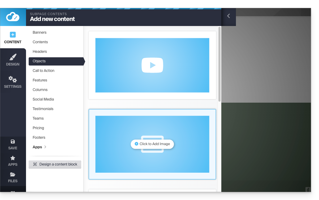Open the Content panel plus icon
319x200 pixels.
[13, 35]
